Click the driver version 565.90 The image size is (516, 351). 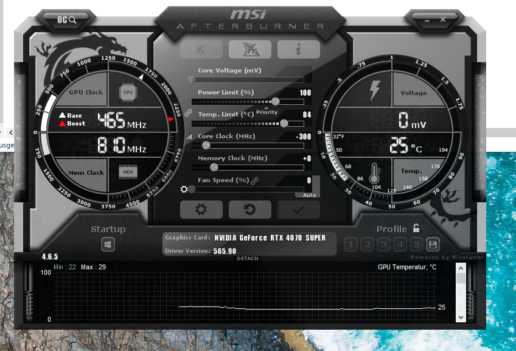[225, 251]
